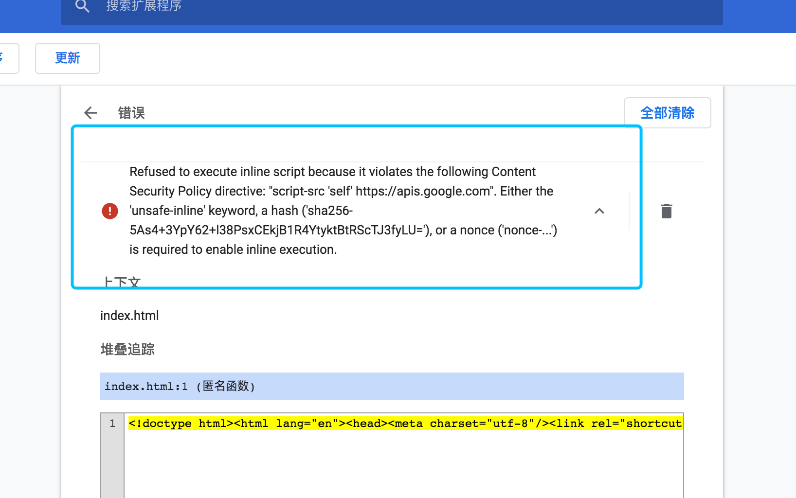Click the 更新 button to update extensions
The width and height of the screenshot is (796, 498).
point(67,58)
